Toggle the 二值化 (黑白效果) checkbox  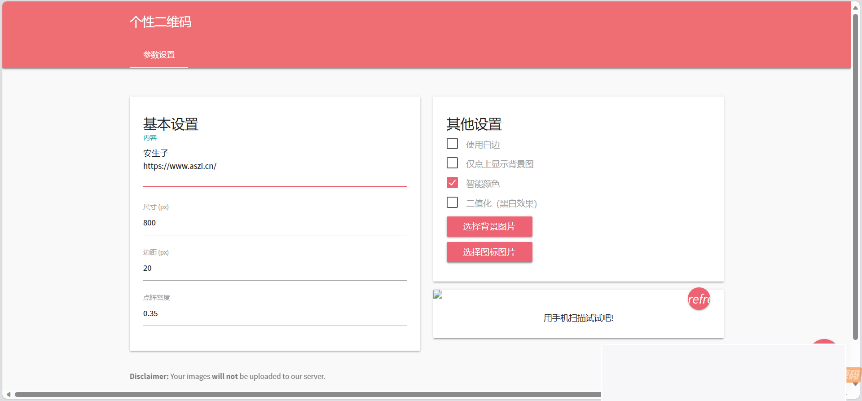452,203
